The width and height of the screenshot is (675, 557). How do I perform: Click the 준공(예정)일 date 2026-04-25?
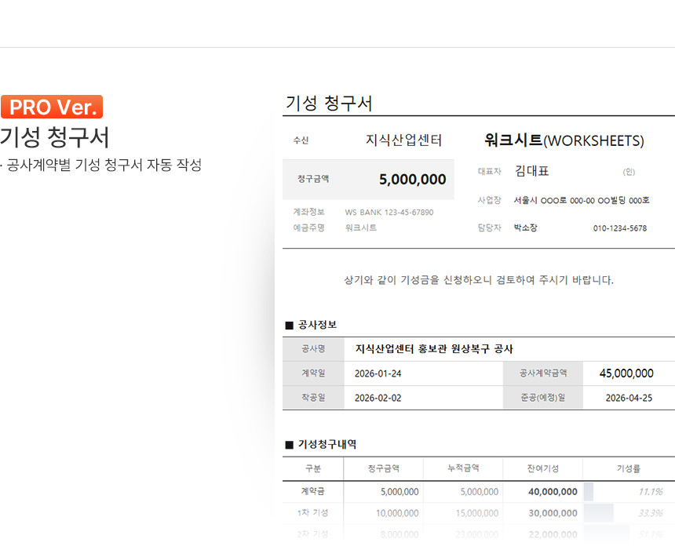628,398
